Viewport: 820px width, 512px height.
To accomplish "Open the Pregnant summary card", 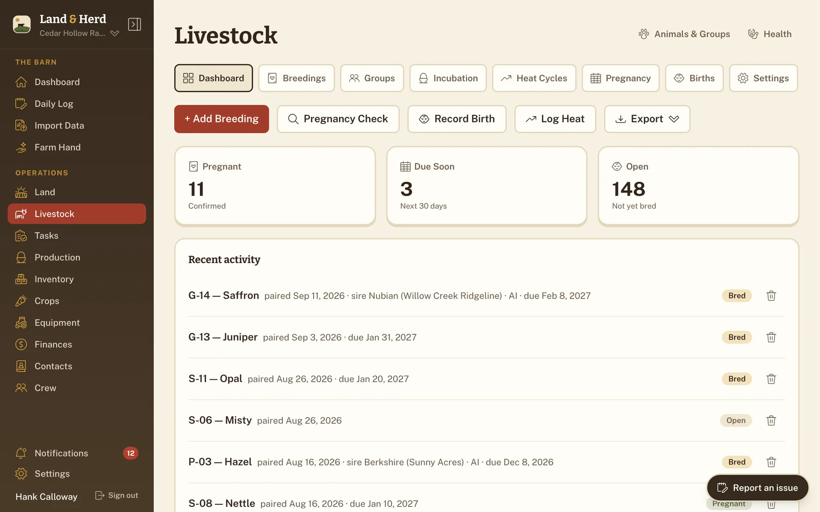I will tap(275, 186).
